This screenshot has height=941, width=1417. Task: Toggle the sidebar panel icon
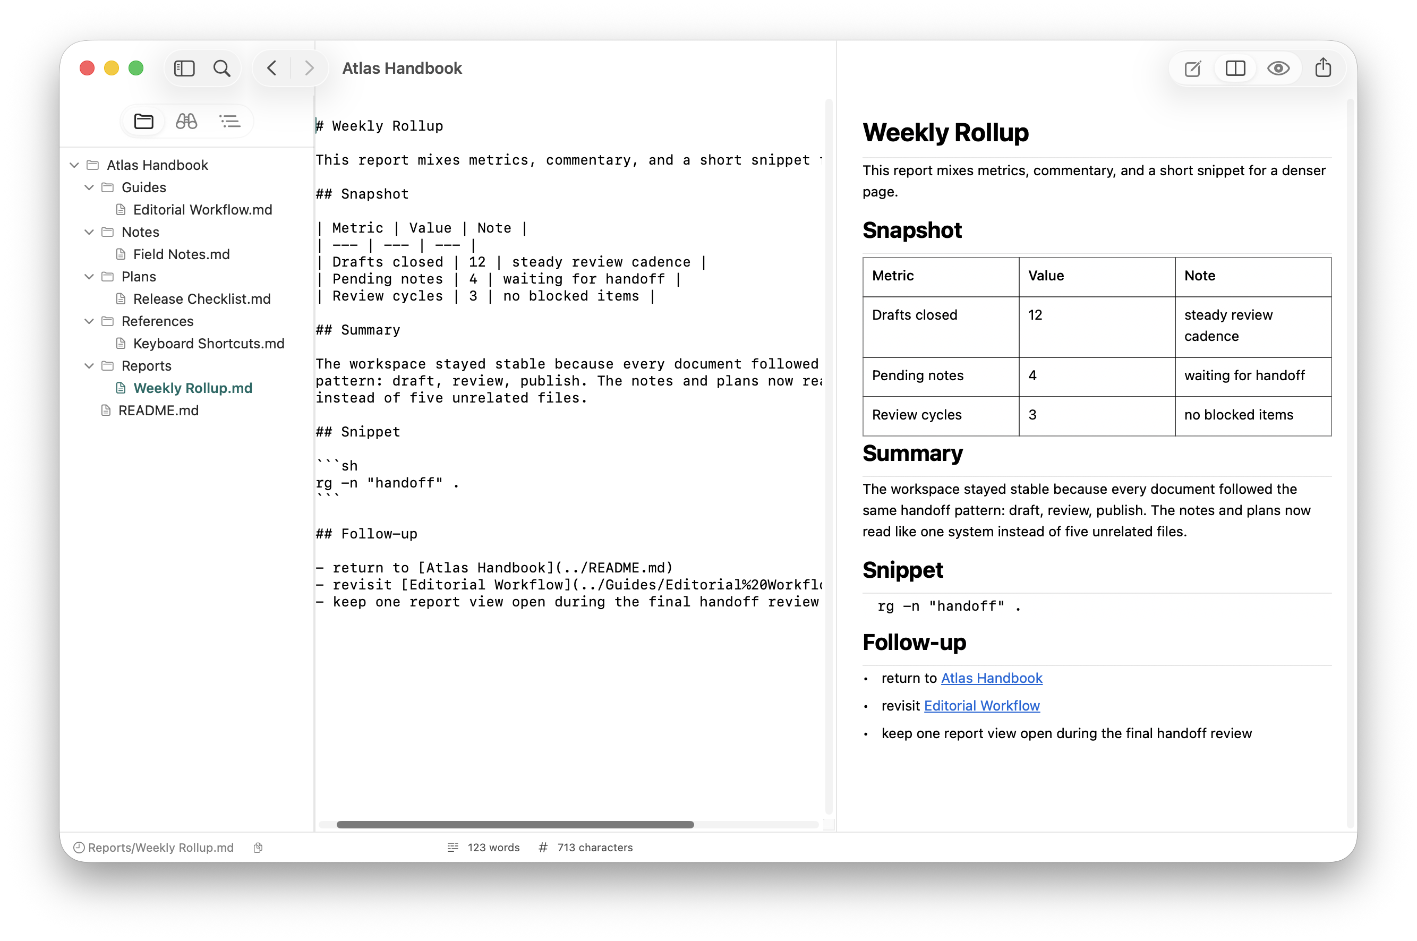coord(184,69)
